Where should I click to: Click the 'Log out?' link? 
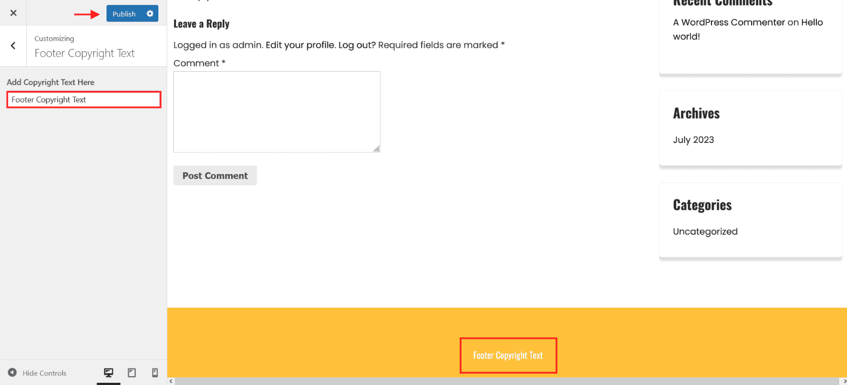click(x=357, y=45)
